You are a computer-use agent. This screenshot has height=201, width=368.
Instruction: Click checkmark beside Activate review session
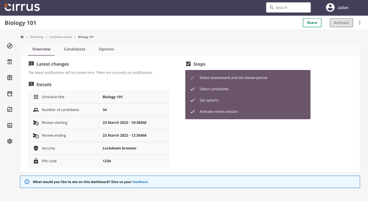tap(192, 112)
